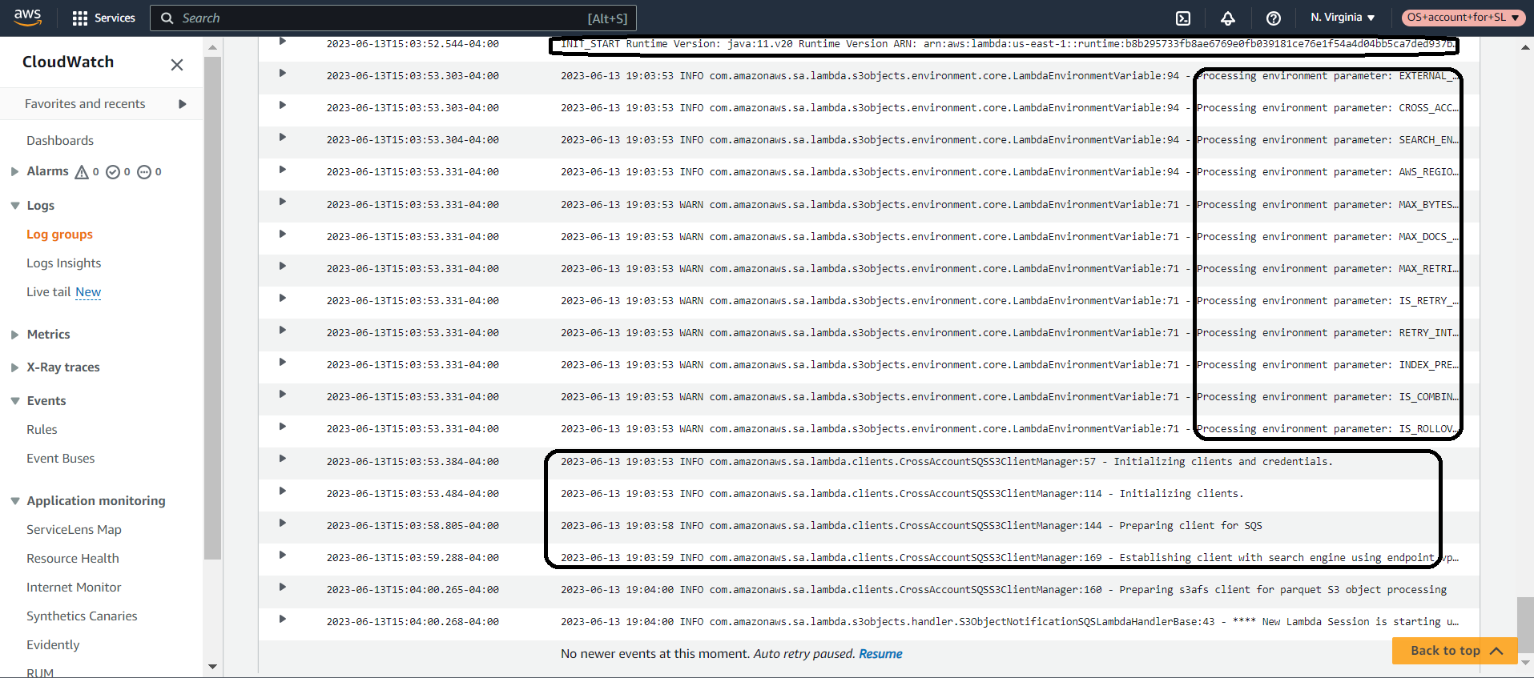Expand the Metrics section
This screenshot has width=1534, height=678.
point(14,335)
